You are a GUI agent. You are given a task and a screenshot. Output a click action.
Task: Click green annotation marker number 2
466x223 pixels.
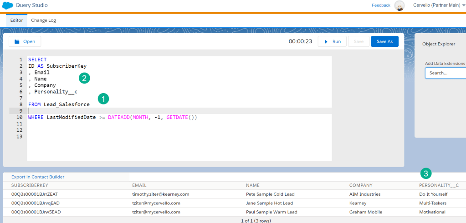[x=84, y=78]
